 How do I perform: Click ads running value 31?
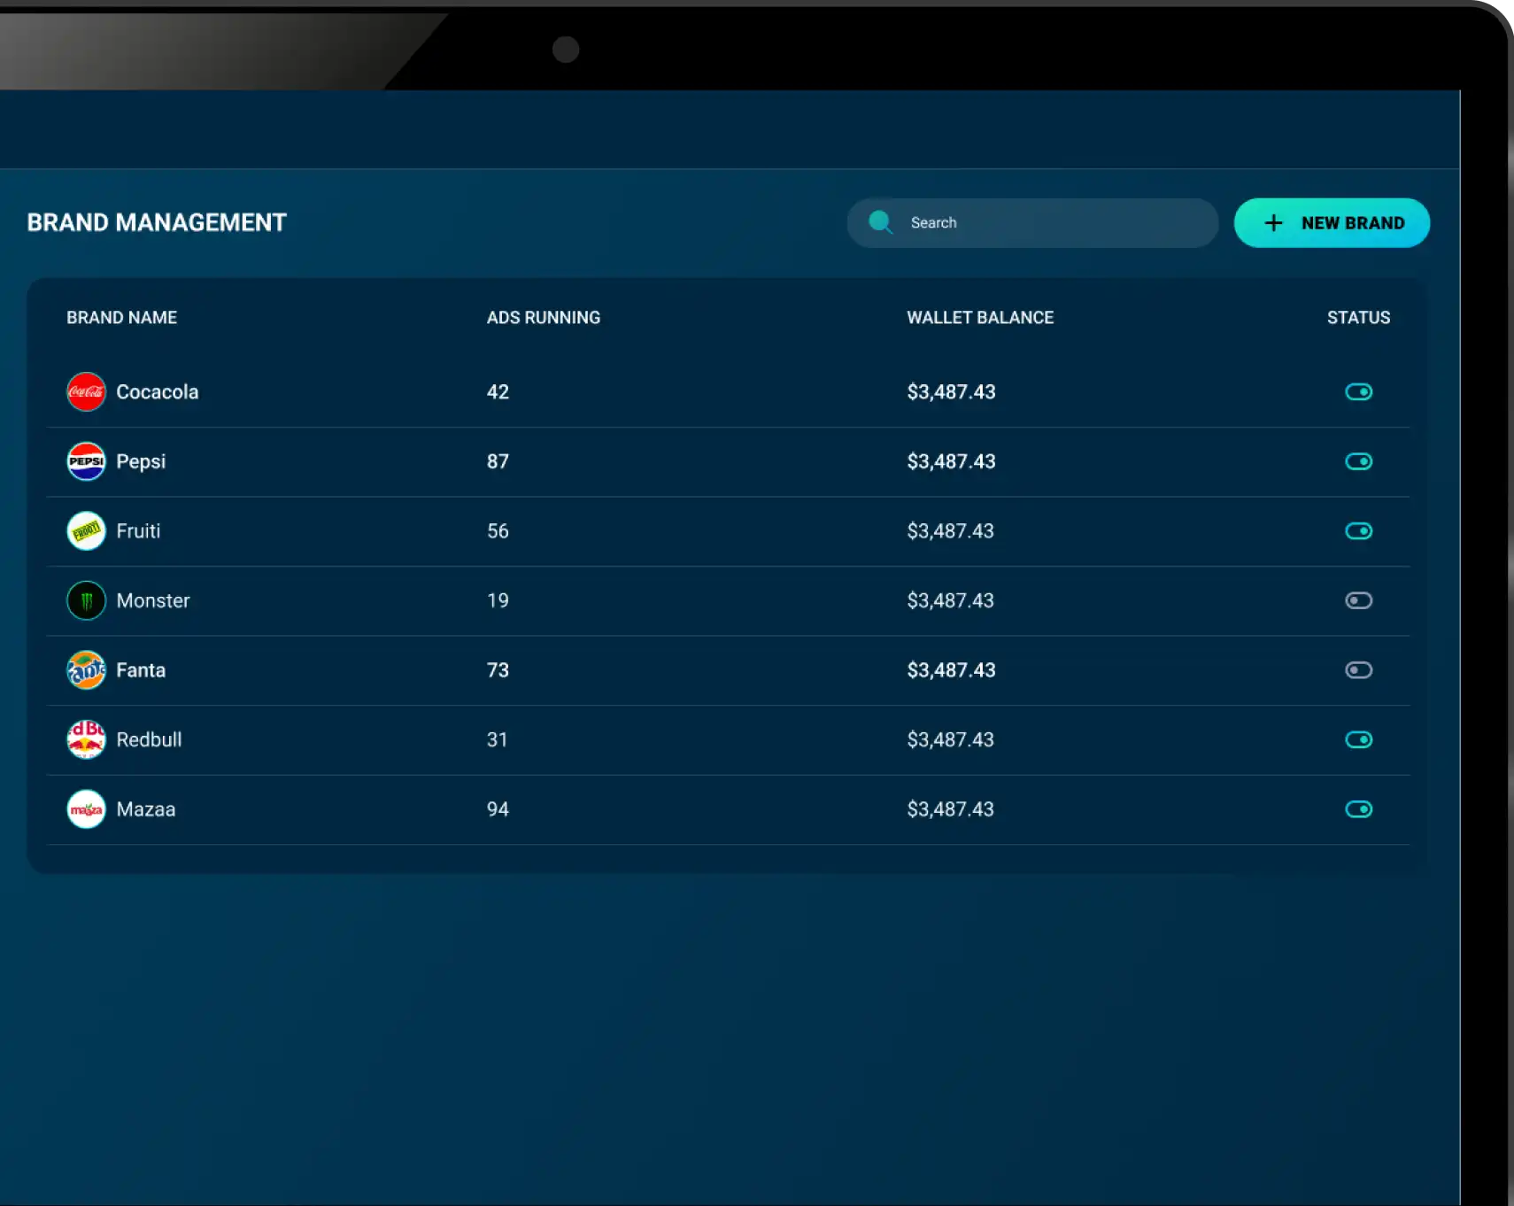[497, 739]
